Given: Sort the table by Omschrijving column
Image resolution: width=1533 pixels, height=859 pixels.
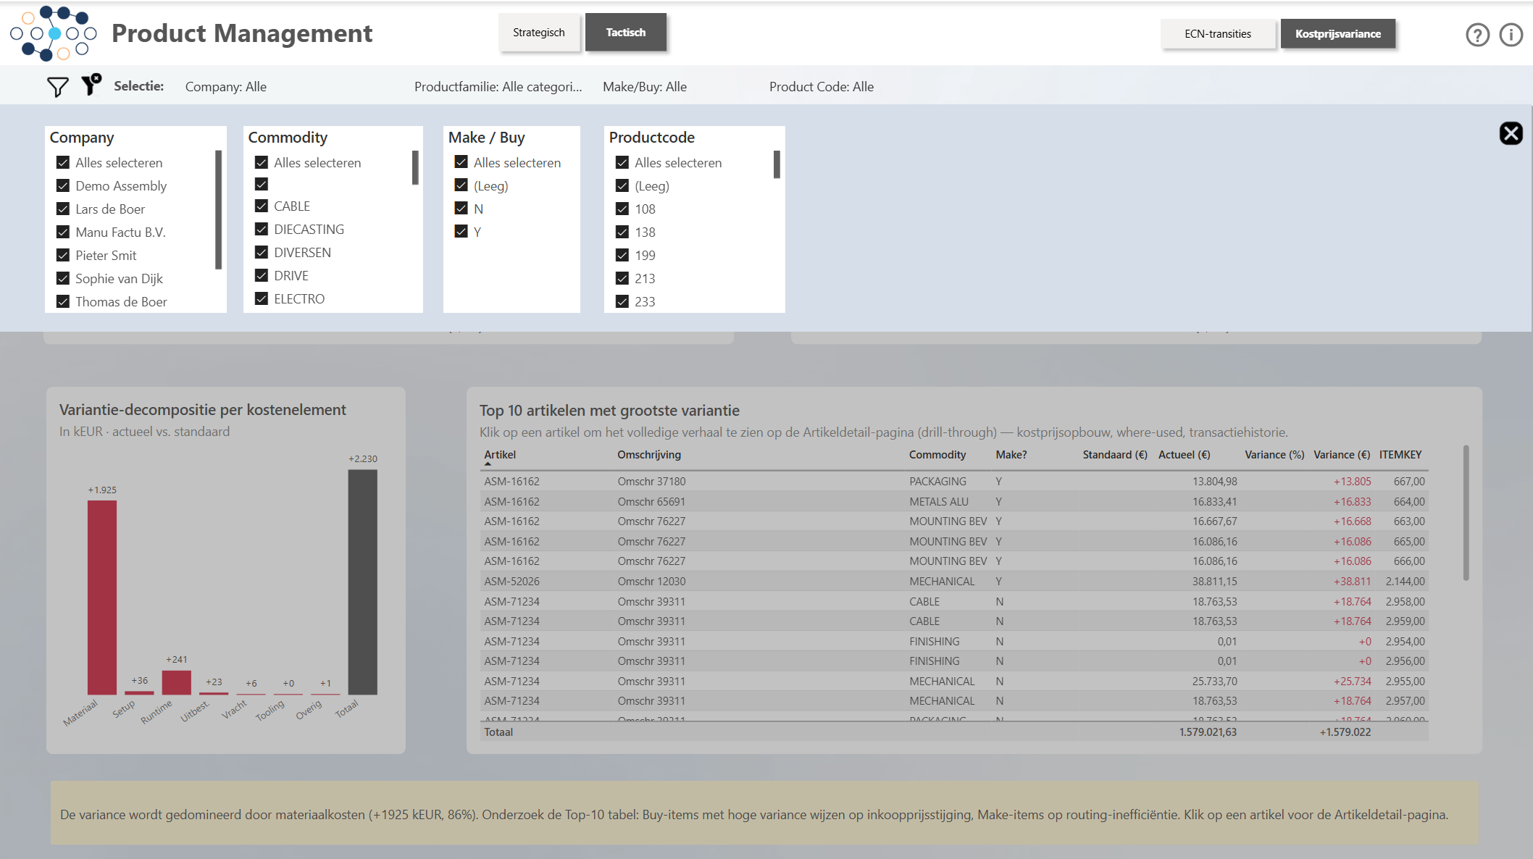Looking at the screenshot, I should [x=649, y=455].
